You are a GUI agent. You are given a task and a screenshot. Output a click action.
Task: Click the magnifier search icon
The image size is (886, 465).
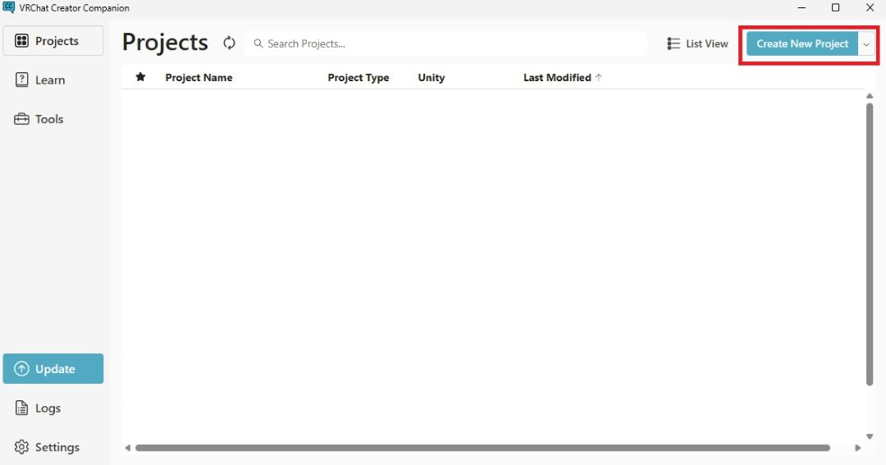coord(258,43)
